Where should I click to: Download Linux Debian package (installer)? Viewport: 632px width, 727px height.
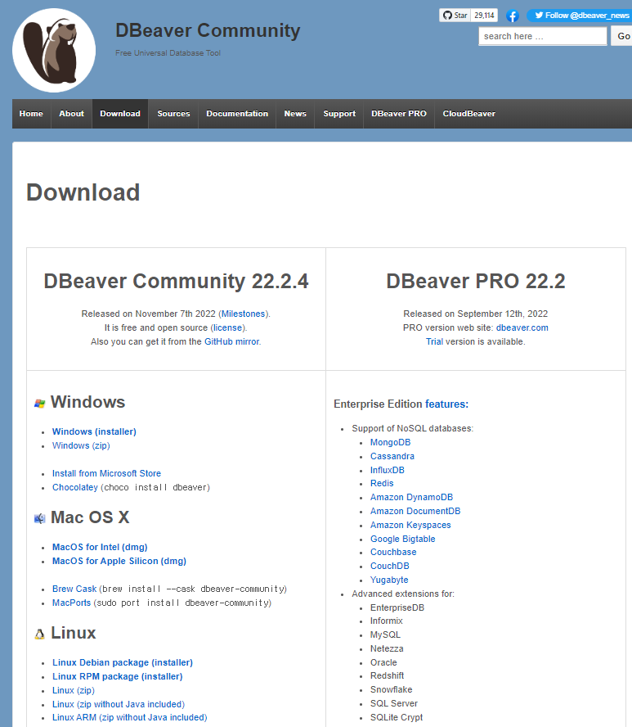(x=123, y=662)
